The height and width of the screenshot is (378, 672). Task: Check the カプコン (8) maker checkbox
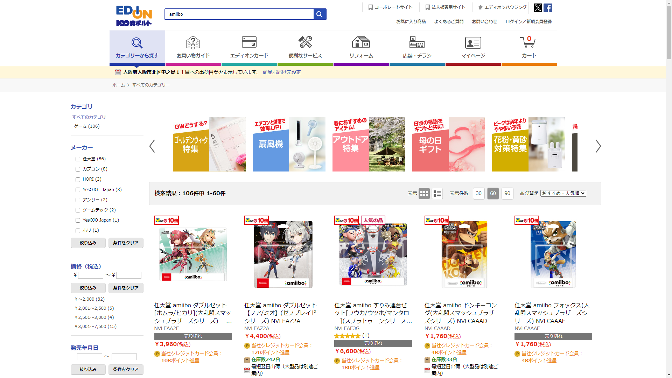(78, 169)
